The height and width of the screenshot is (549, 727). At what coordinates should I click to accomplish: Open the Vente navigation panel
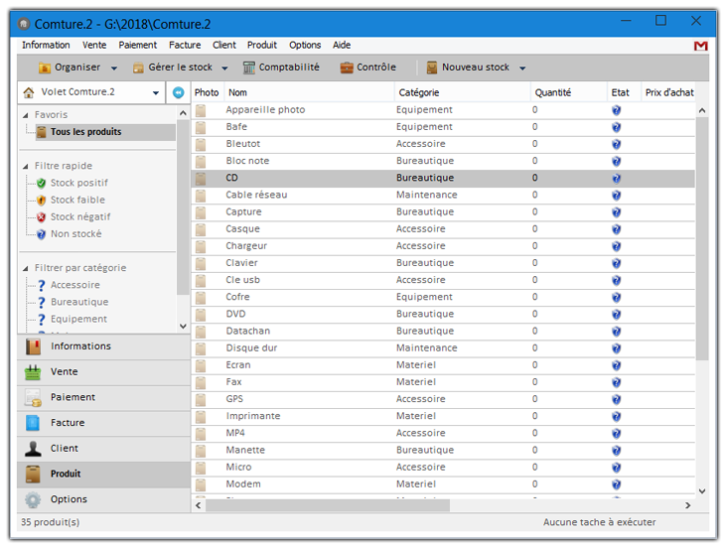coord(64,371)
